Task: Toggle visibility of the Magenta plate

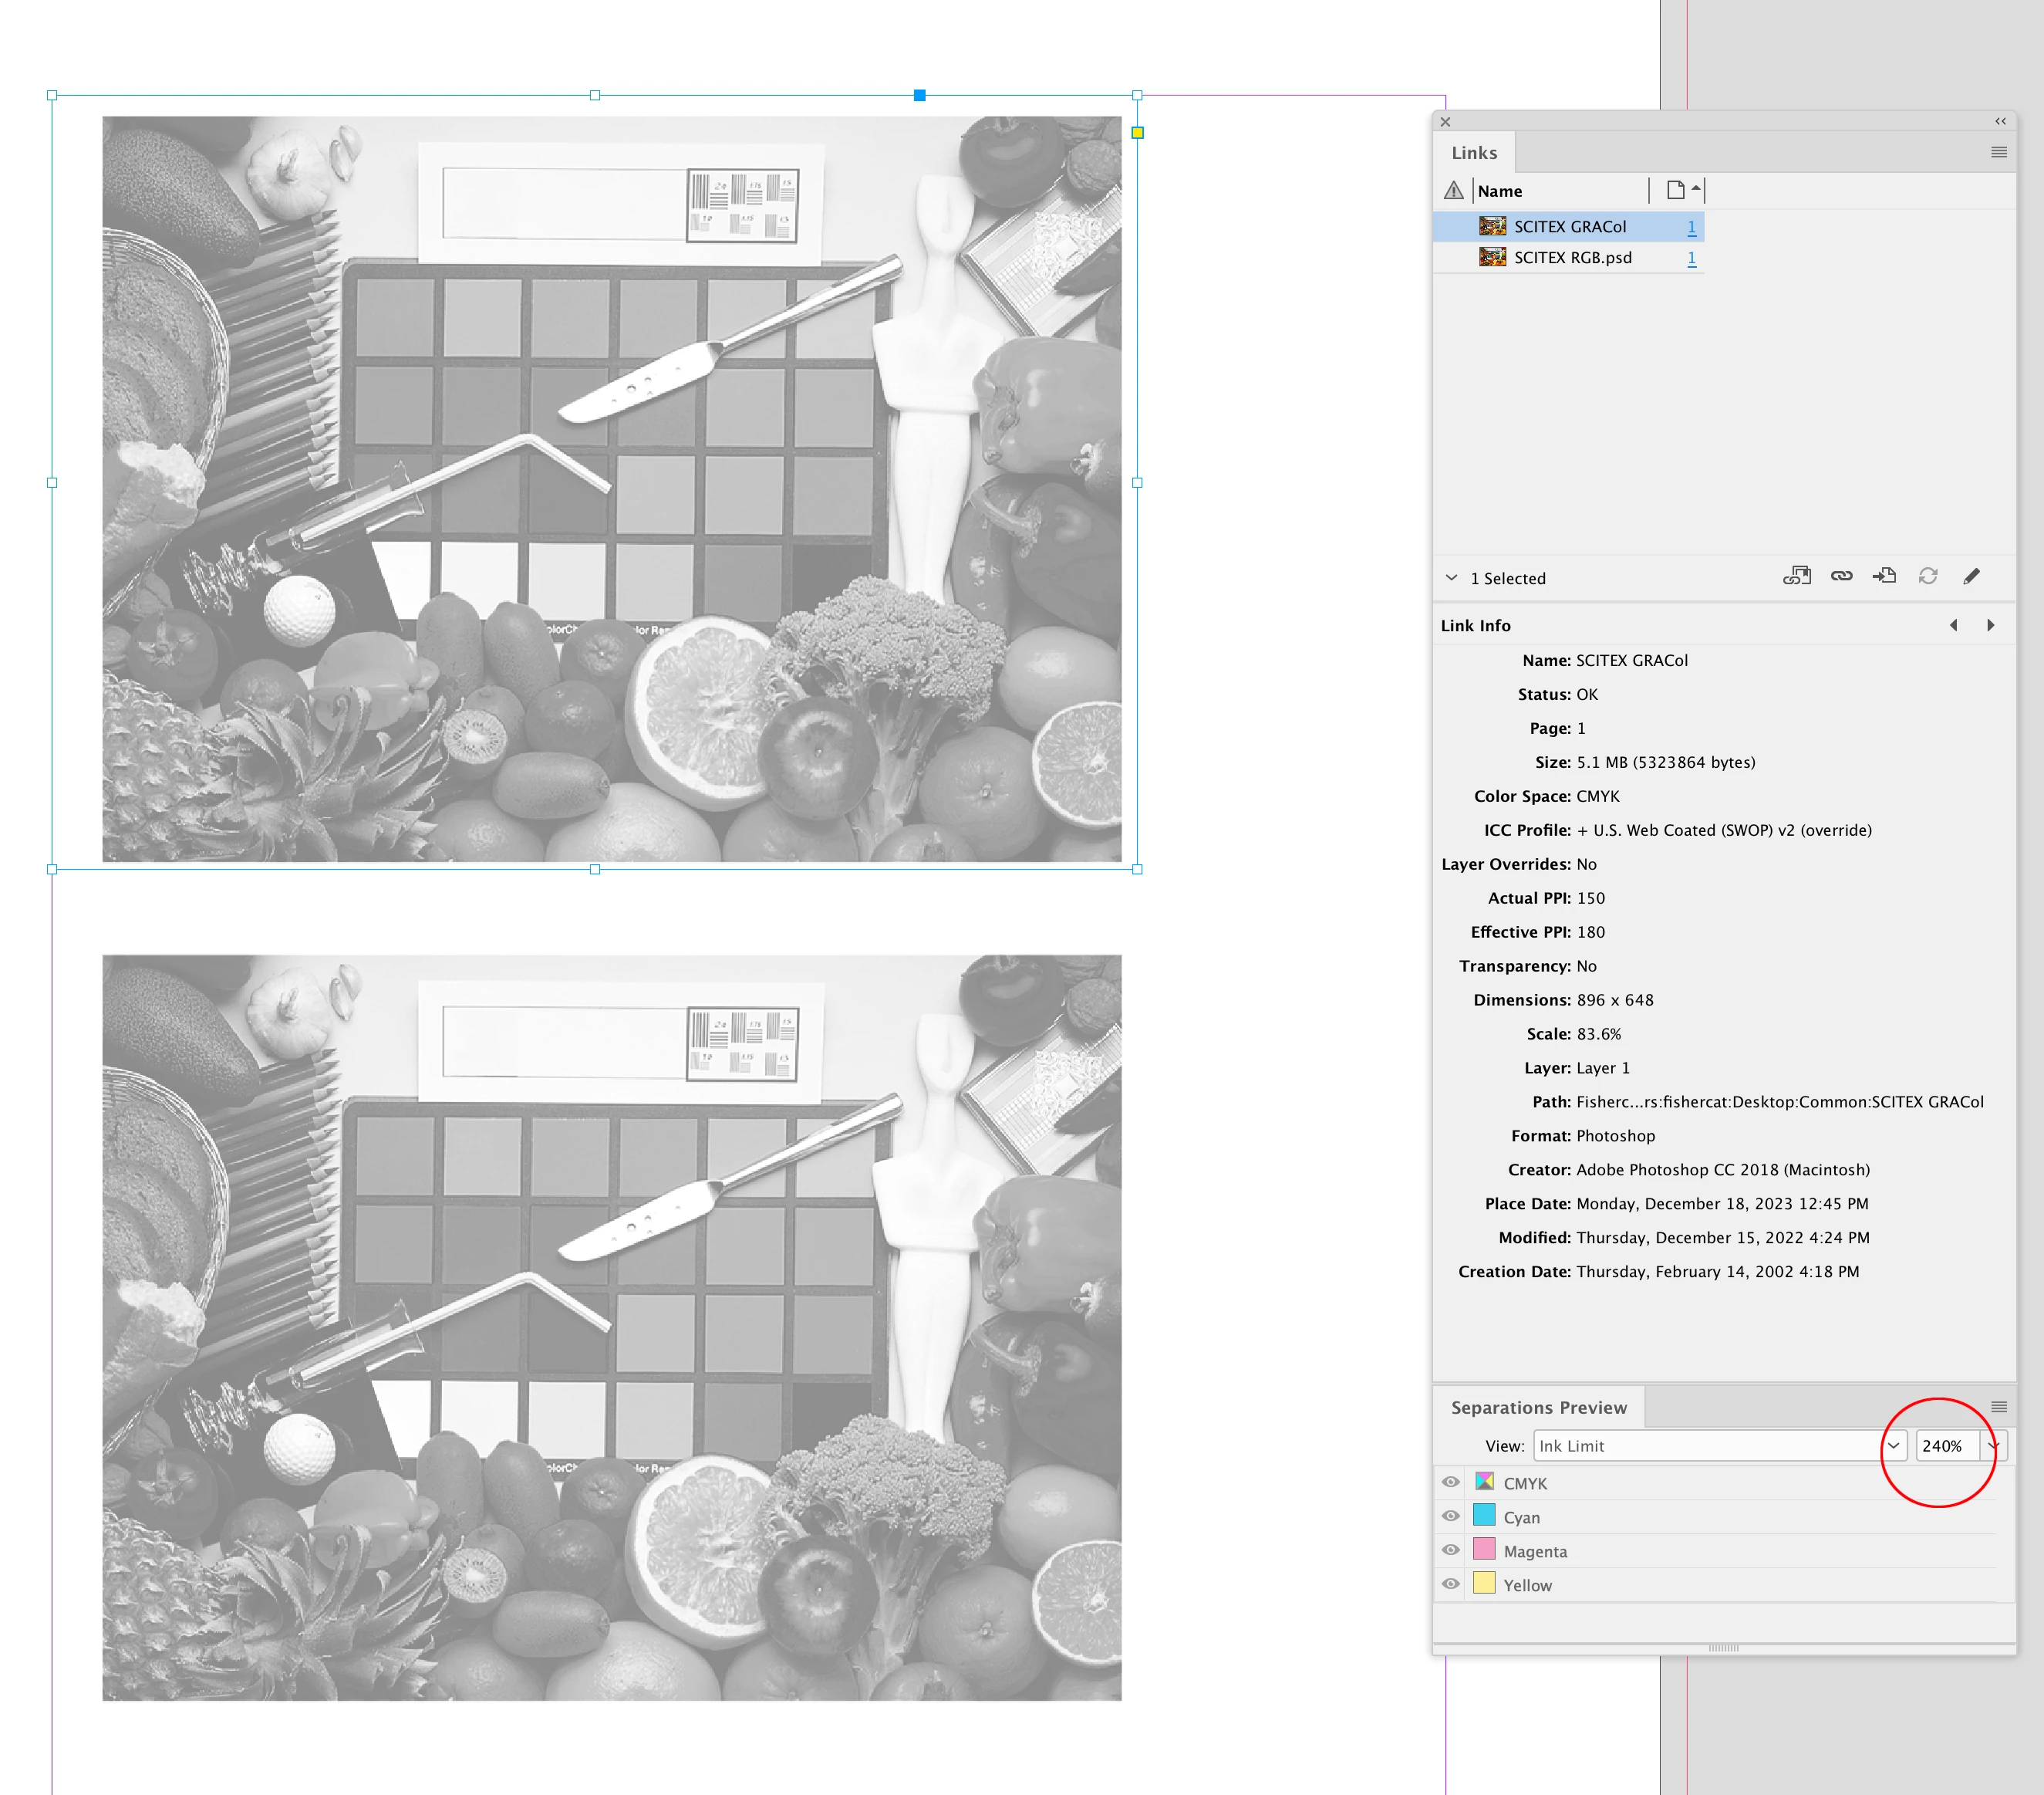Action: (1450, 1550)
